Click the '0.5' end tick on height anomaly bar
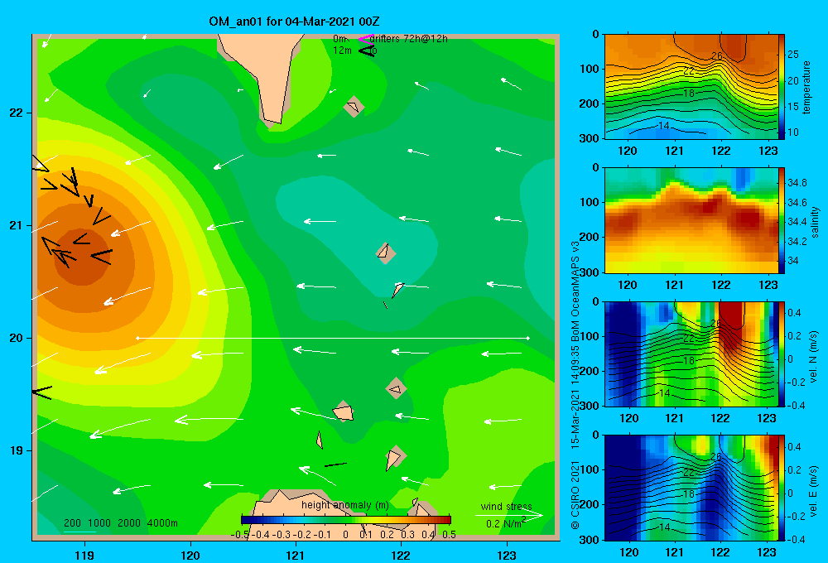This screenshot has height=563, width=828. coord(450,535)
